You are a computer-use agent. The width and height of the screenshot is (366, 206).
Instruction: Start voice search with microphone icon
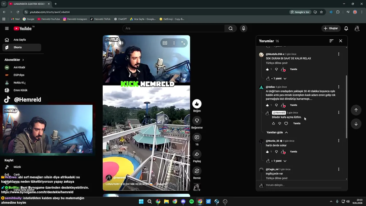pyautogui.click(x=244, y=28)
